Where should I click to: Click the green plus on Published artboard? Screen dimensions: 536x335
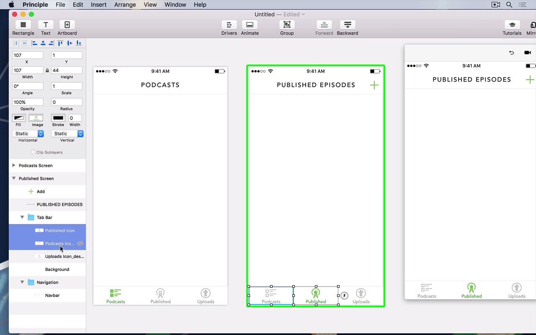pyautogui.click(x=374, y=85)
